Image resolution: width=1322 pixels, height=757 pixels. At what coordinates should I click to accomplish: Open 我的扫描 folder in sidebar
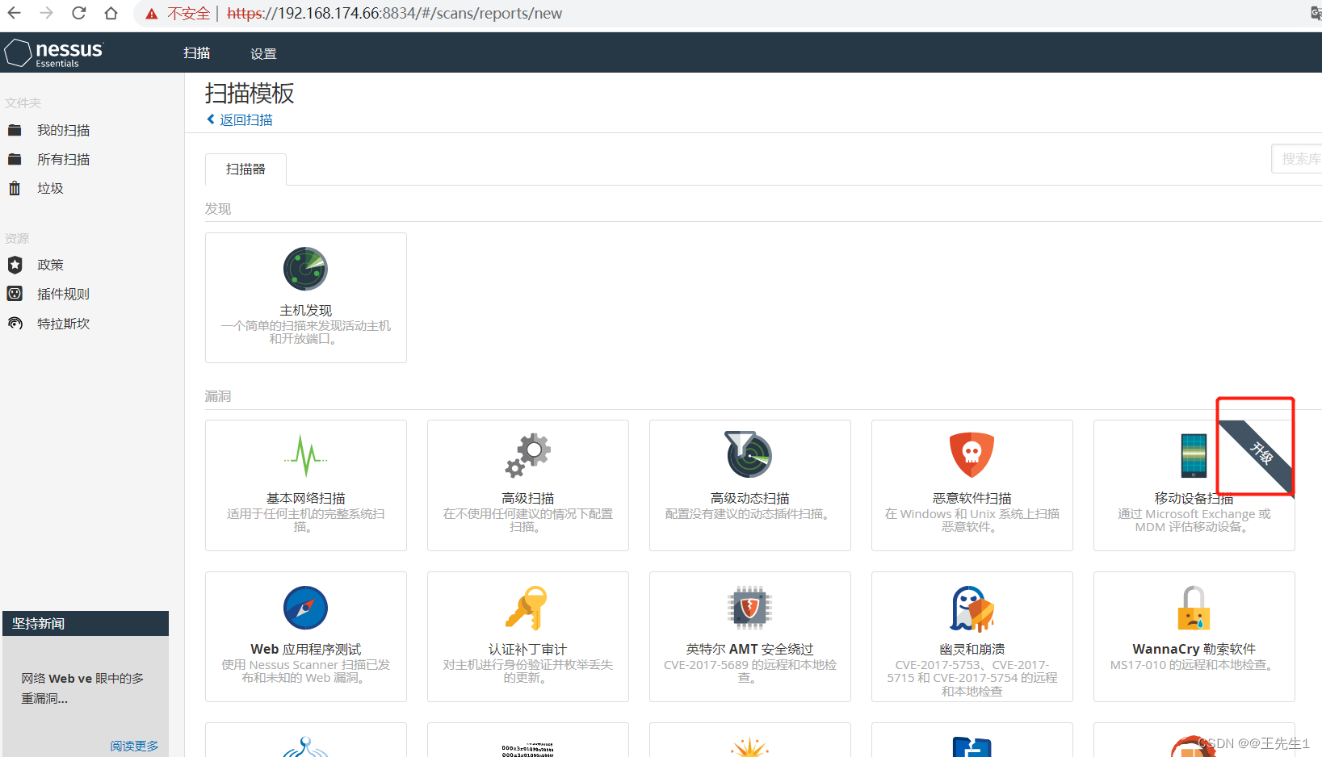(63, 130)
